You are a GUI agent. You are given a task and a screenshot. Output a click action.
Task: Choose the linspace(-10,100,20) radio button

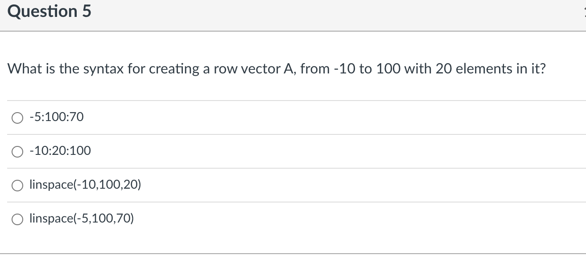point(17,186)
